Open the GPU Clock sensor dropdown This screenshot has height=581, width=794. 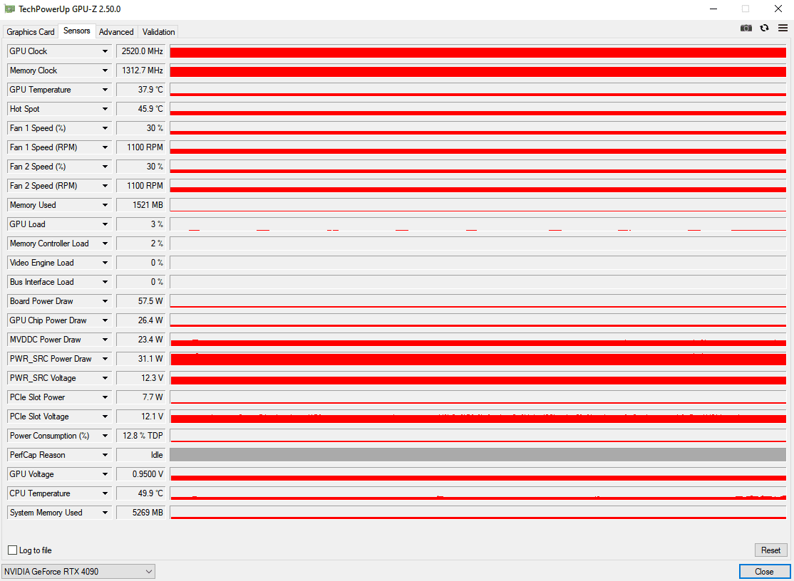click(x=105, y=51)
